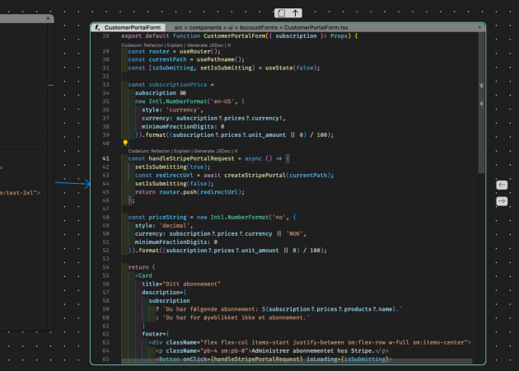The width and height of the screenshot is (519, 371).
Task: Click line number 41 in the gutter
Action: (x=105, y=158)
